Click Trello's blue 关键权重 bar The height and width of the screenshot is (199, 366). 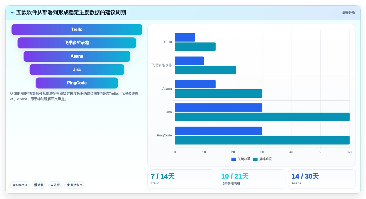[x=185, y=37]
